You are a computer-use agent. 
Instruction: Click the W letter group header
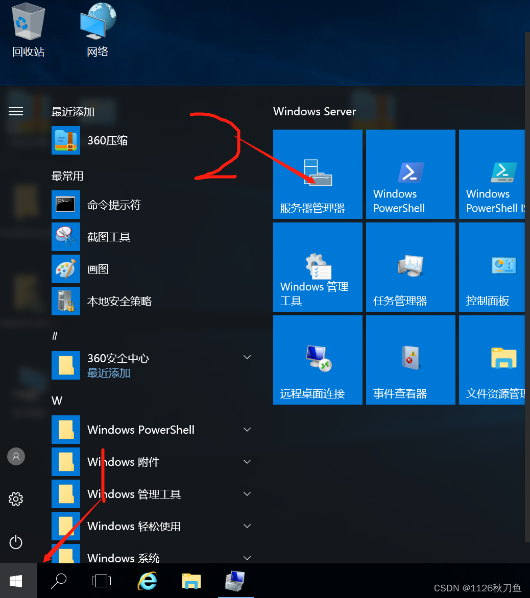tap(57, 401)
